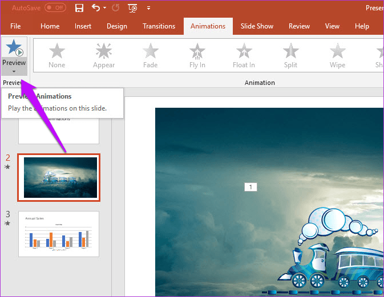Play animations with the Preview star icon
The image size is (384, 297).
pos(14,47)
